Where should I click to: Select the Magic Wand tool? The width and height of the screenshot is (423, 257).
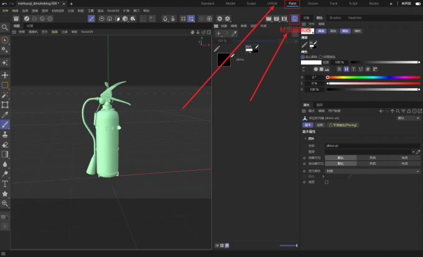5,95
